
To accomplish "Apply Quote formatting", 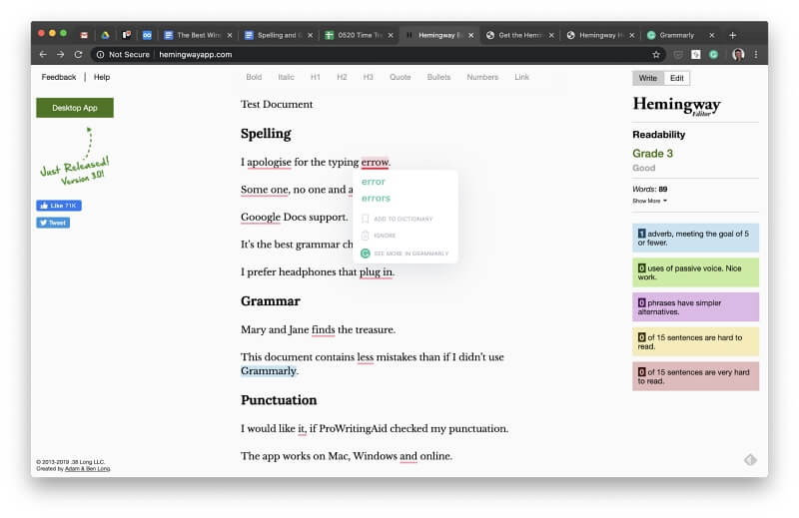I will tap(400, 77).
